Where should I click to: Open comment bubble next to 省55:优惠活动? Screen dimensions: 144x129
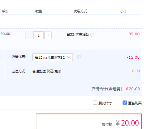coord(92,35)
